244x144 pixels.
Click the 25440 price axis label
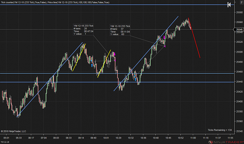239,82
